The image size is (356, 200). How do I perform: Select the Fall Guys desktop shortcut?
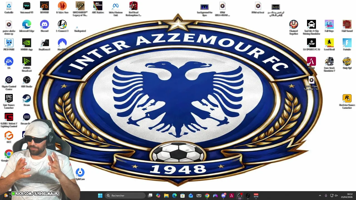point(329,26)
